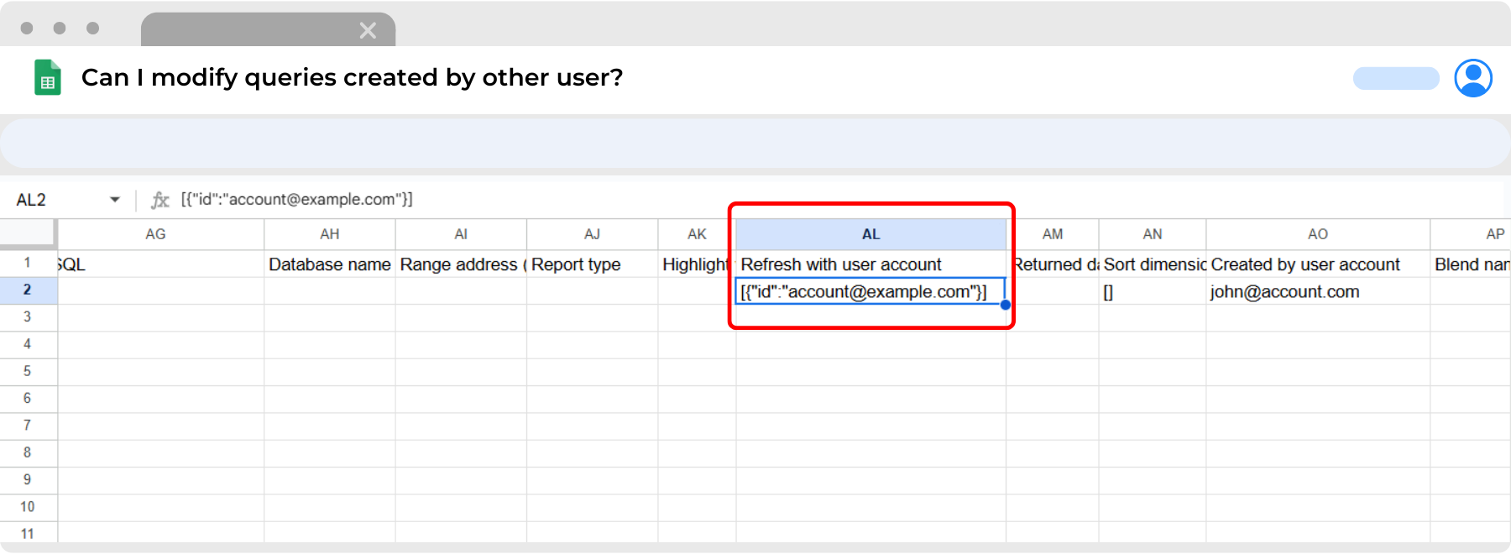Image resolution: width=1511 pixels, height=554 pixels.
Task: Click the john@account.com cell
Action: point(1318,291)
